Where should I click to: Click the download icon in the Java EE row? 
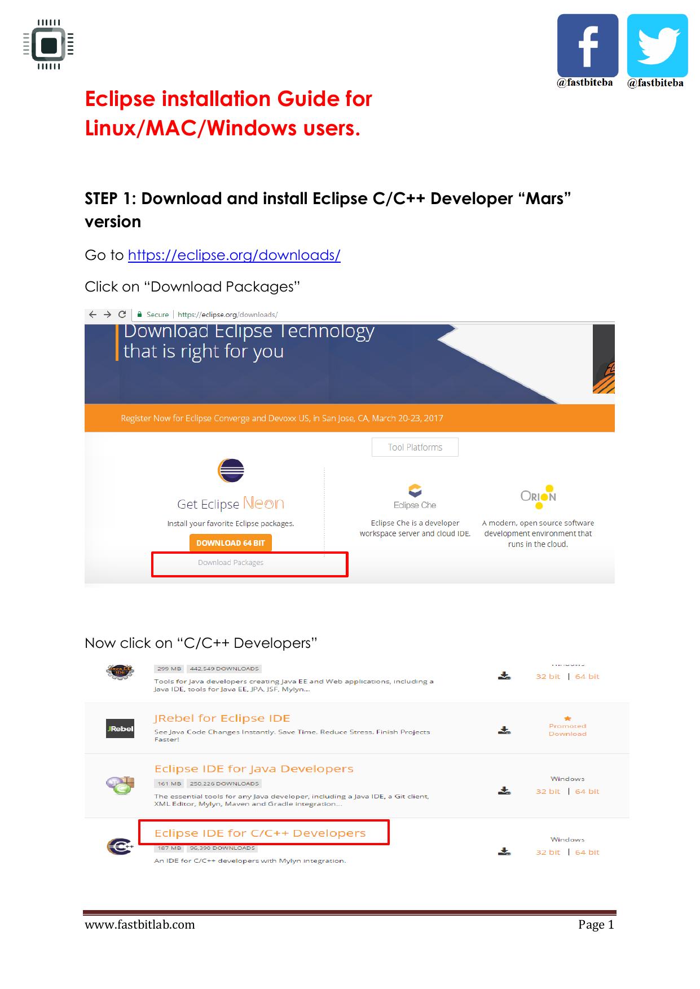(x=504, y=675)
